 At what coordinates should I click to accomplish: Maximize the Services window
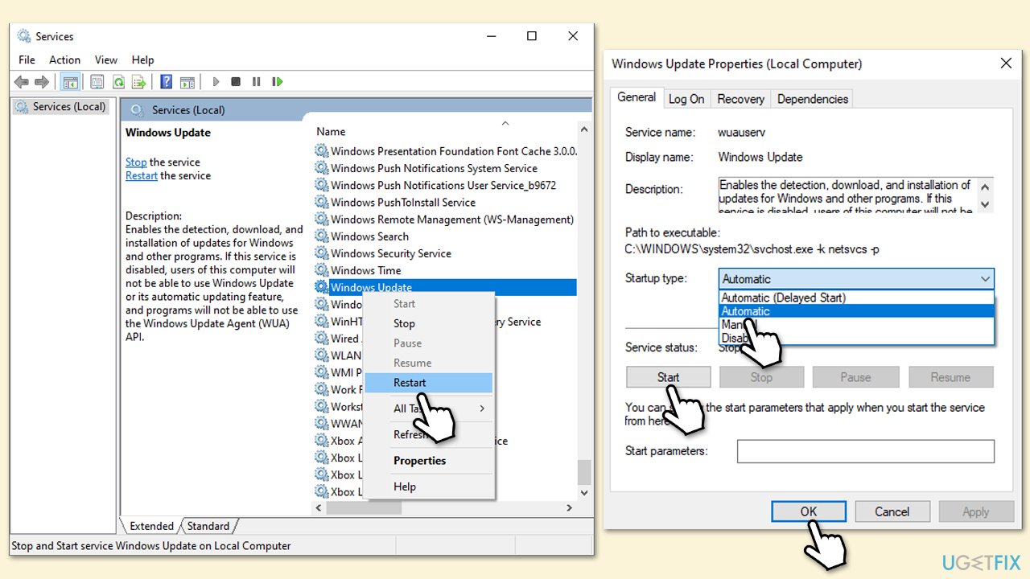(x=532, y=36)
